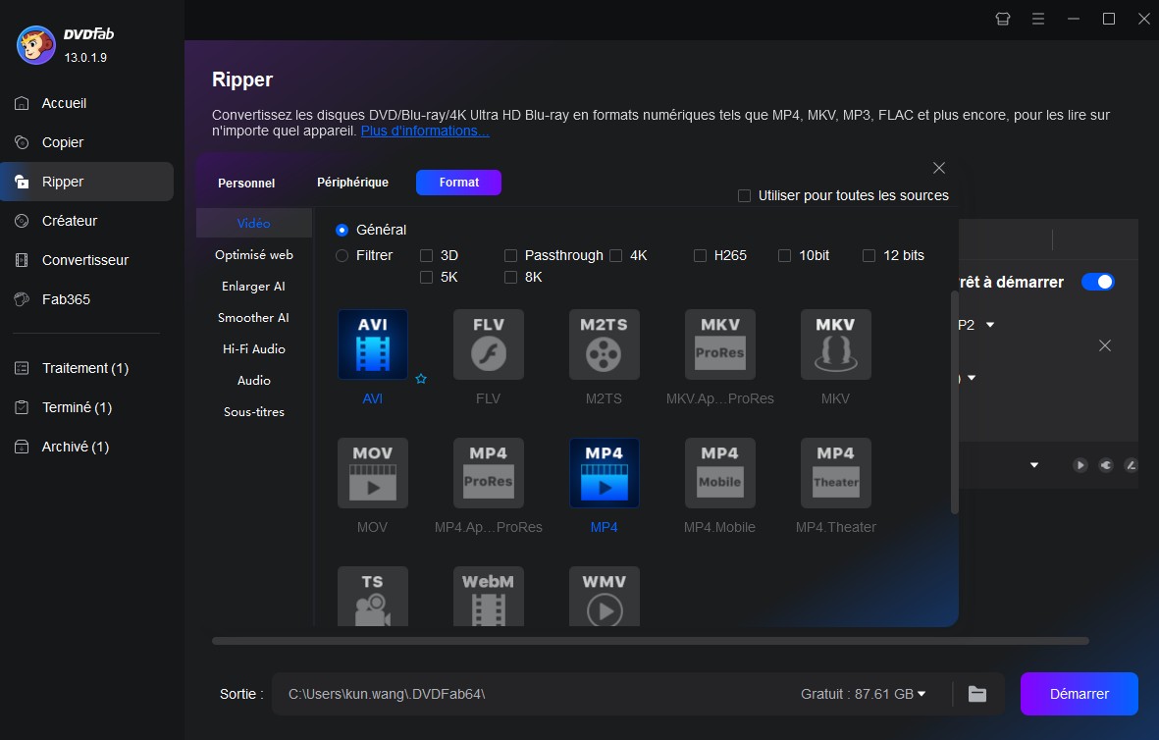Open the Convertisseur module
The width and height of the screenshot is (1159, 740).
(x=86, y=259)
